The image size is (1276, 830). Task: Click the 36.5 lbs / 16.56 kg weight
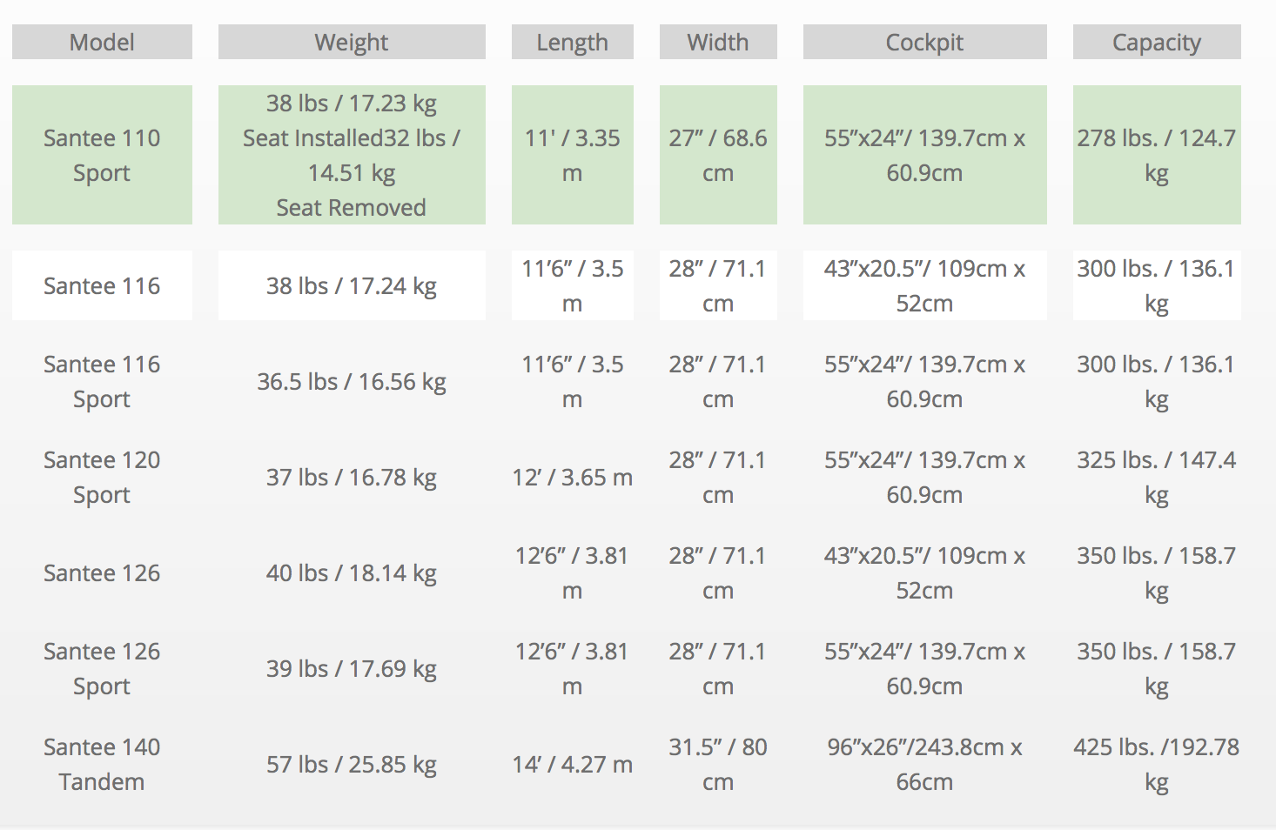[x=352, y=381]
